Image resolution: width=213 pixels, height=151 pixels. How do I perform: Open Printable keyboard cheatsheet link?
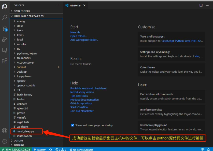tap(89, 89)
